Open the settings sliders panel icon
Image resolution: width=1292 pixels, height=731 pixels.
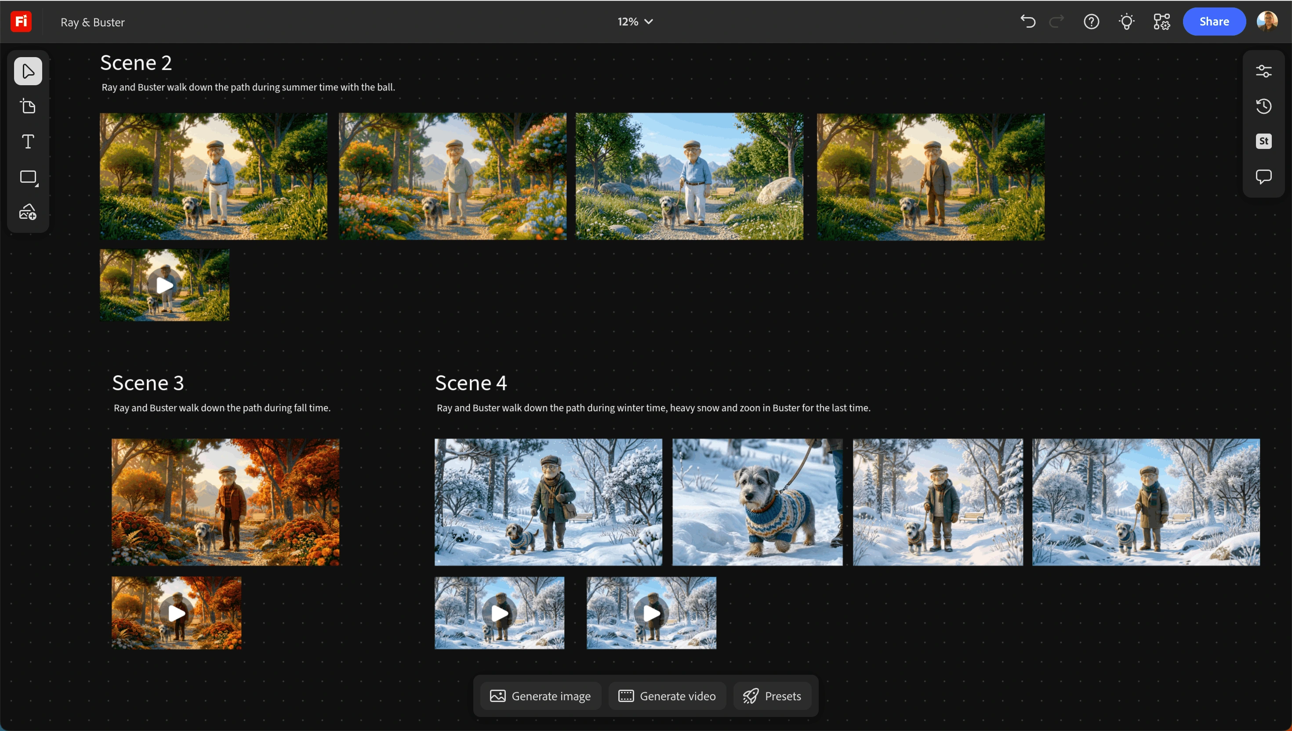1263,71
